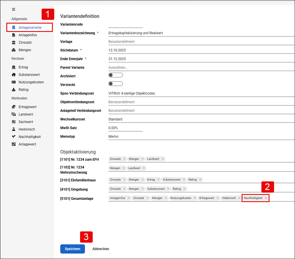Image resolution: width=295 pixels, height=259 pixels.
Task: Click the Mengen cubes icon in sidebar
Action: 13,50
